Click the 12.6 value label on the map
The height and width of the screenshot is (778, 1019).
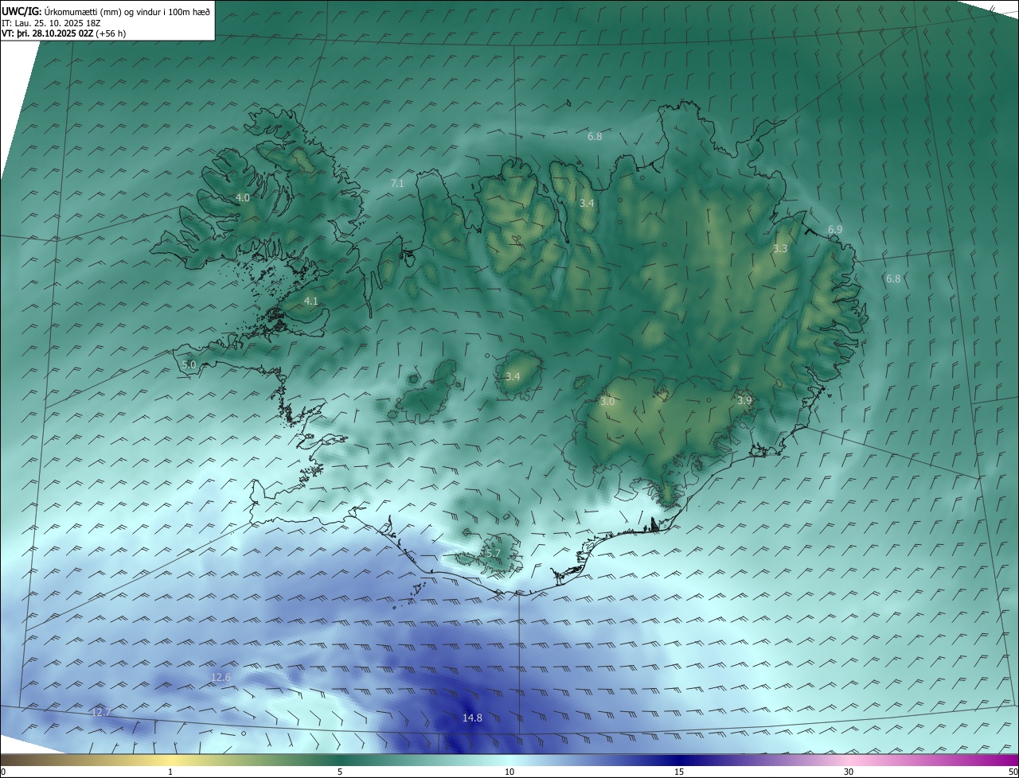(x=221, y=678)
